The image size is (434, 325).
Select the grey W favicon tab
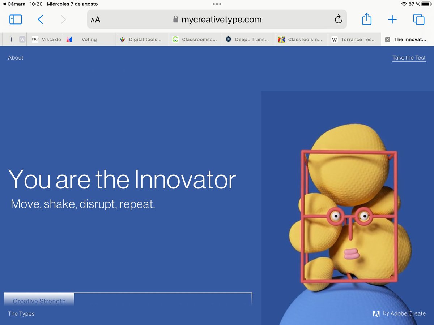click(x=22, y=39)
